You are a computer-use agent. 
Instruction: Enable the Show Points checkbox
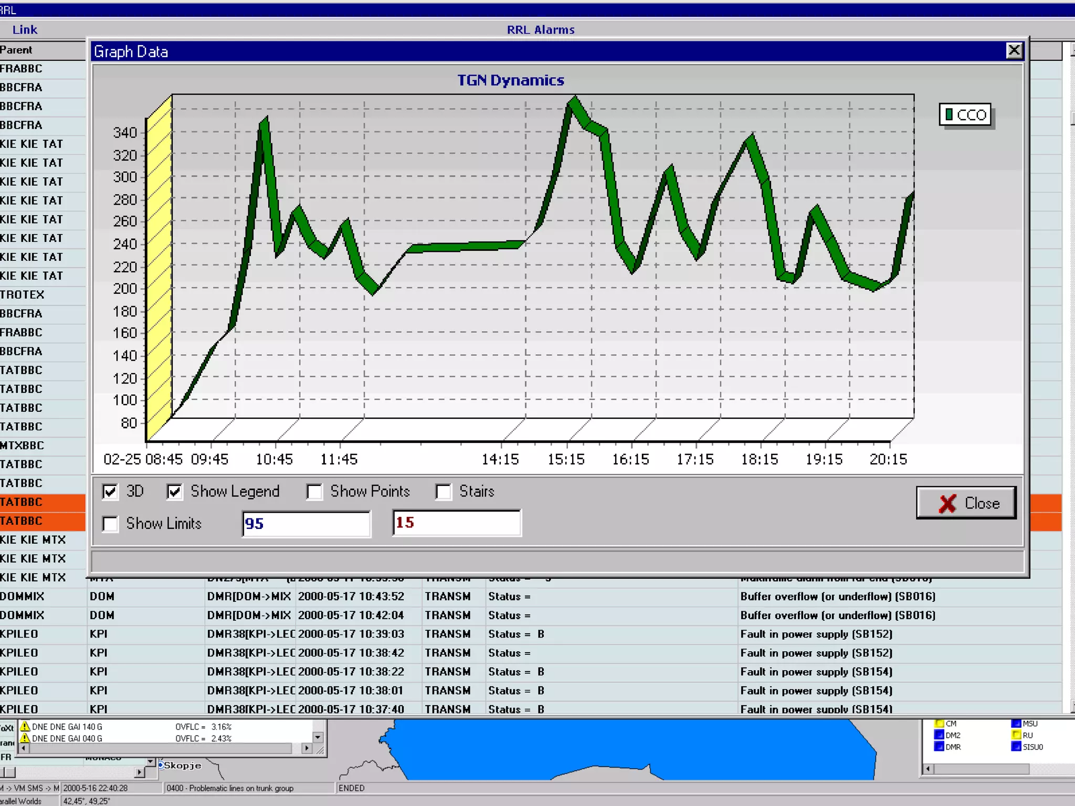314,492
